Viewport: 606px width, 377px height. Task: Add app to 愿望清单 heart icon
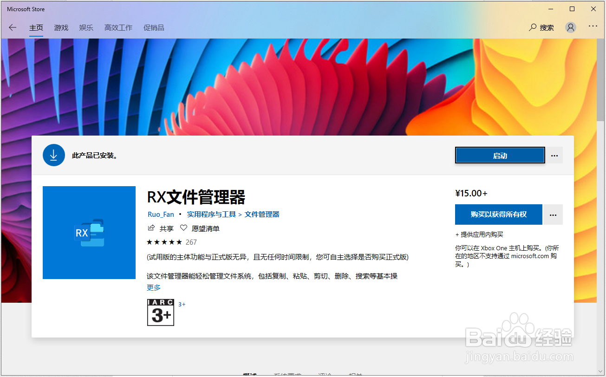point(200,228)
